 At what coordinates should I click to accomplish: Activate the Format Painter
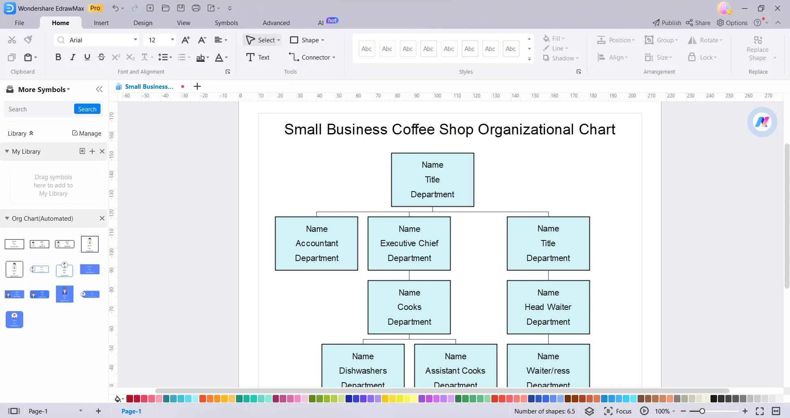pyautogui.click(x=28, y=39)
